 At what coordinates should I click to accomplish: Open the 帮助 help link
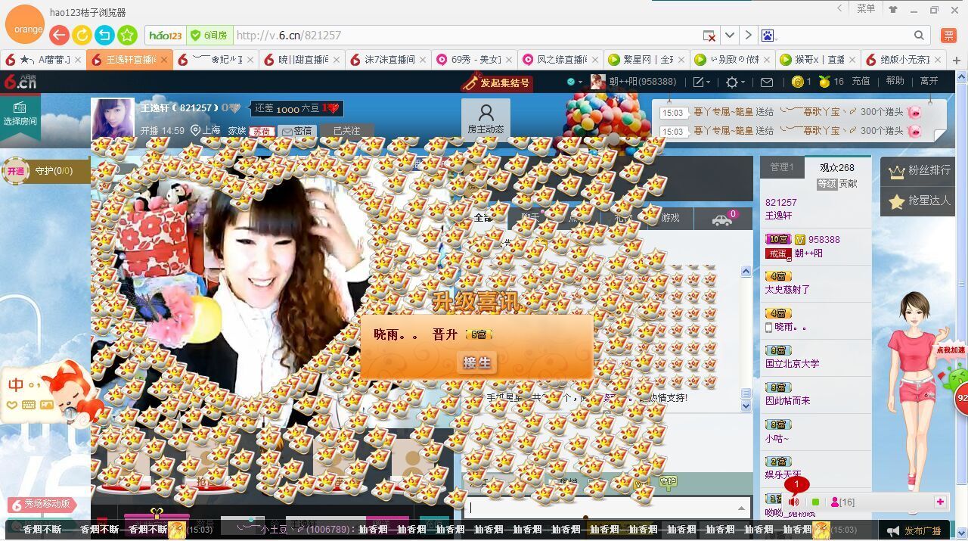click(895, 81)
